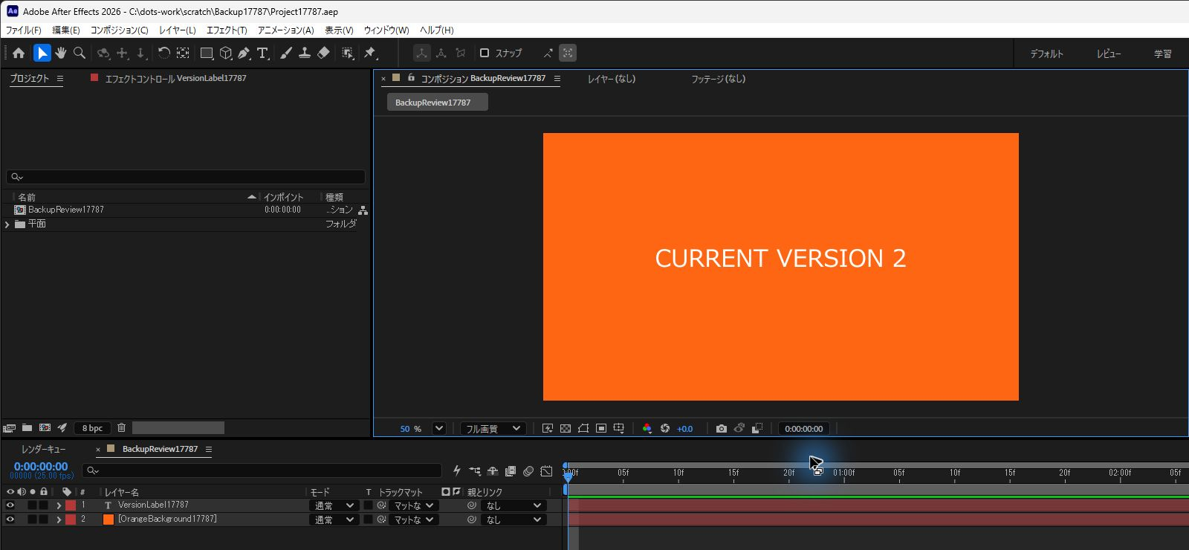Click the trash delete icon in Project panel
1189x550 pixels.
click(x=121, y=427)
